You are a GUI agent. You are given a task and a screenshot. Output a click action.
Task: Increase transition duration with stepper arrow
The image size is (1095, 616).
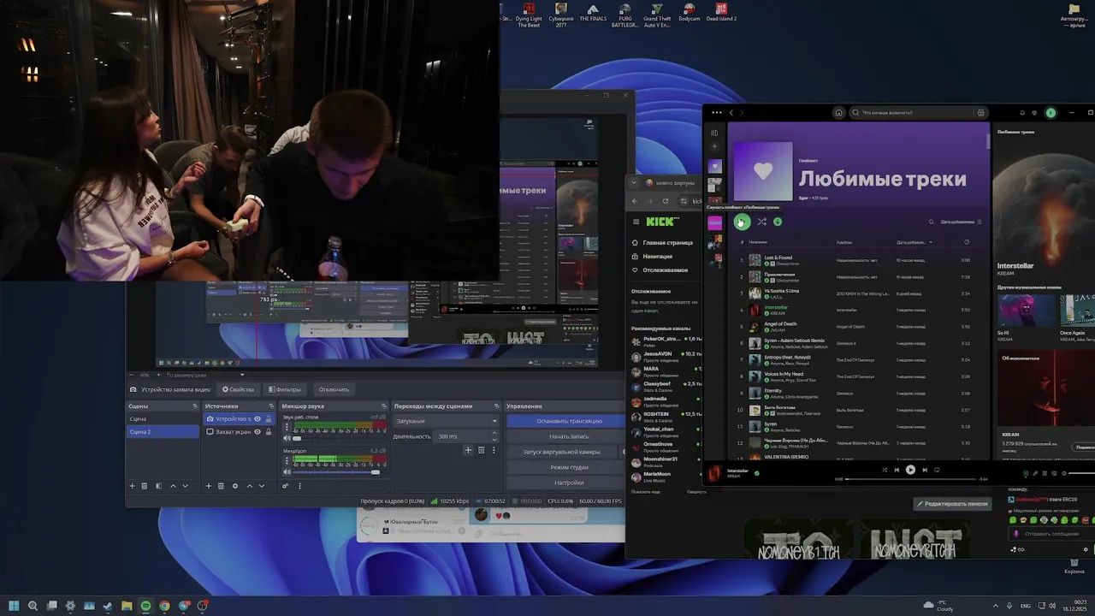(495, 435)
